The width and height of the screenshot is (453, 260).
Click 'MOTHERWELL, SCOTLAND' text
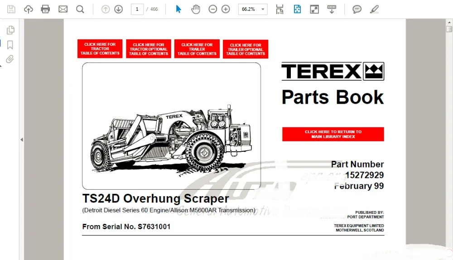[360, 230]
